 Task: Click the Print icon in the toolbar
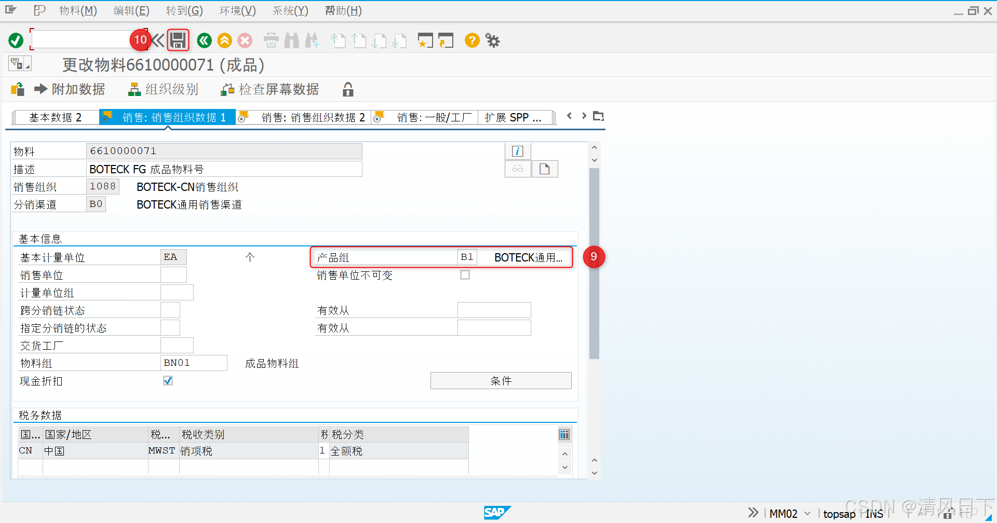271,40
